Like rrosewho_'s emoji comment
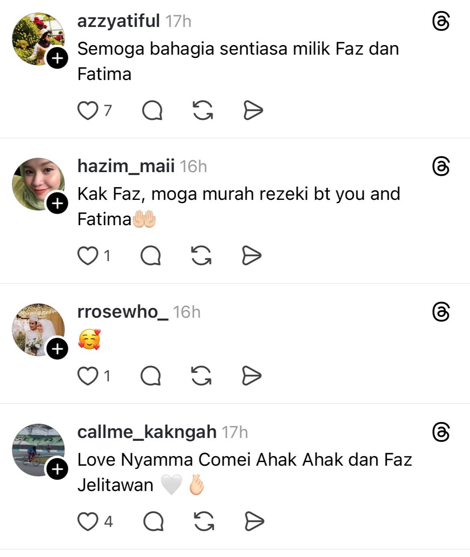Viewport: 470px width, 557px height. pos(88,376)
